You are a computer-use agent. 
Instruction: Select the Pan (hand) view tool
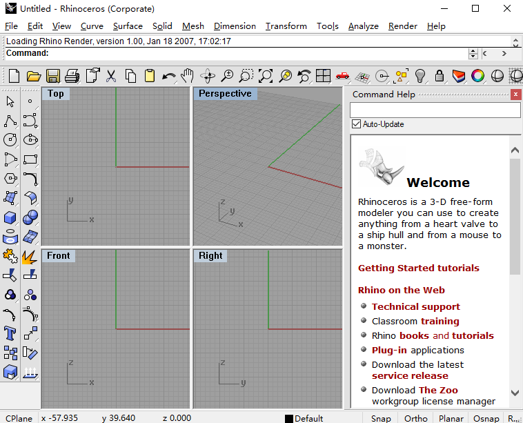click(x=188, y=75)
